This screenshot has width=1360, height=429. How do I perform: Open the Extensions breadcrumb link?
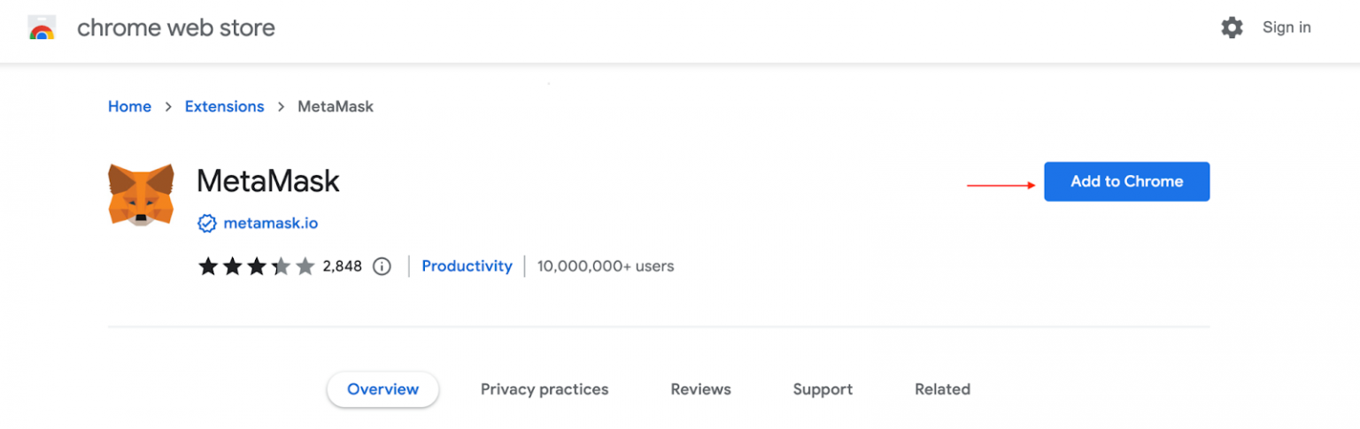(x=224, y=106)
